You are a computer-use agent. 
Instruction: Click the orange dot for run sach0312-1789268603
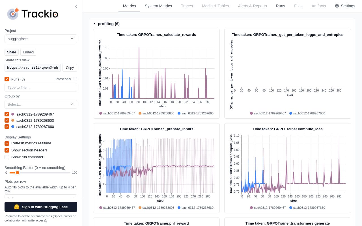click(x=13, y=120)
